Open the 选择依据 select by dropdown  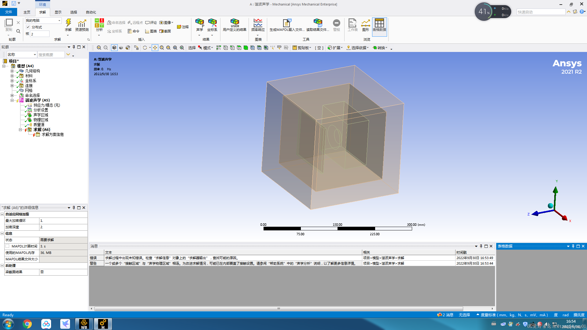(358, 48)
